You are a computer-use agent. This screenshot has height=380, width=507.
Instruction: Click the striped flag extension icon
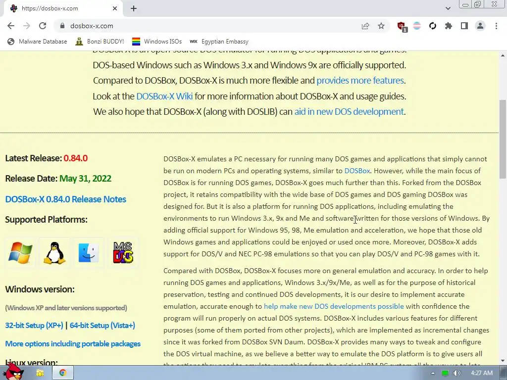click(x=417, y=26)
